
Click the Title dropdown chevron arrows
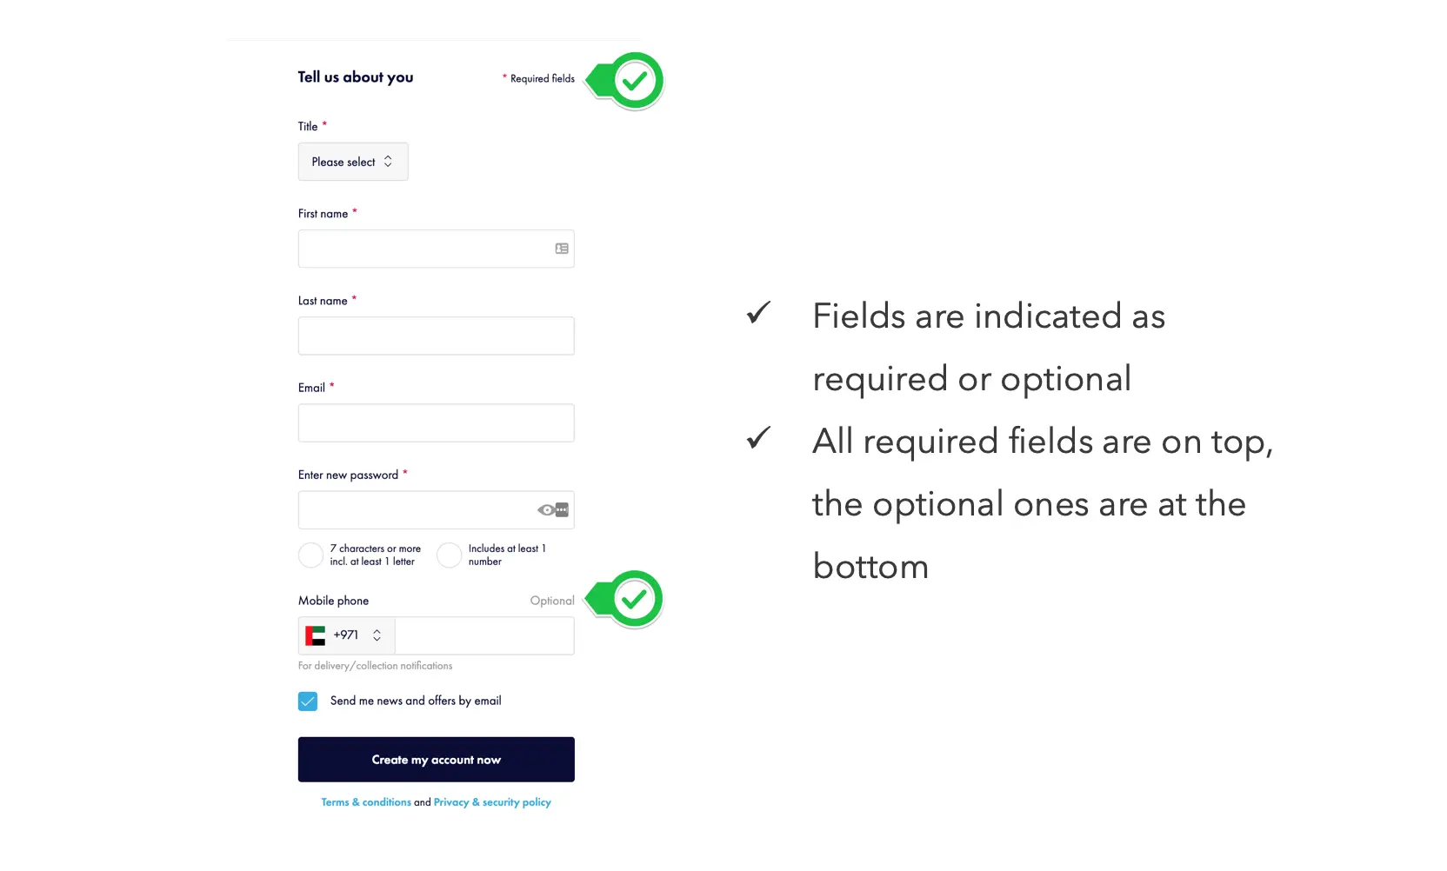tap(388, 162)
